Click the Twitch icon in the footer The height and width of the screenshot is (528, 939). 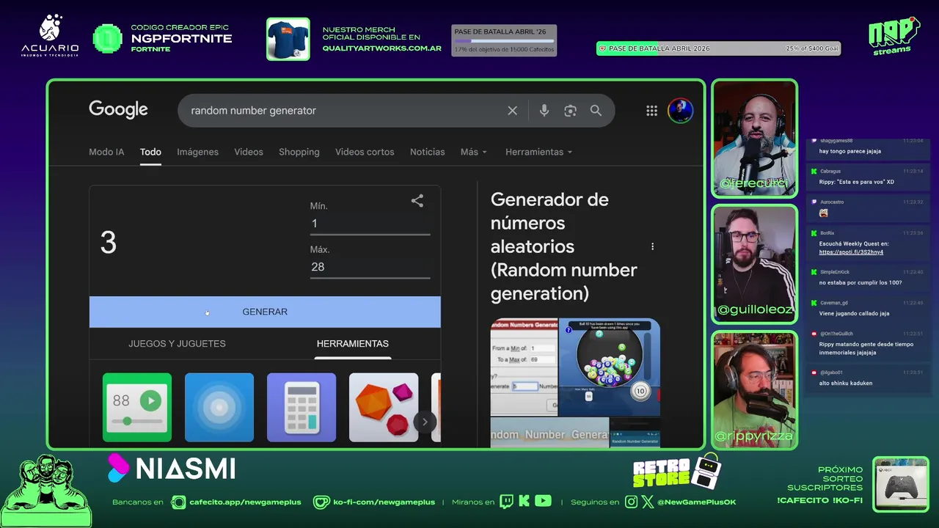(x=506, y=502)
